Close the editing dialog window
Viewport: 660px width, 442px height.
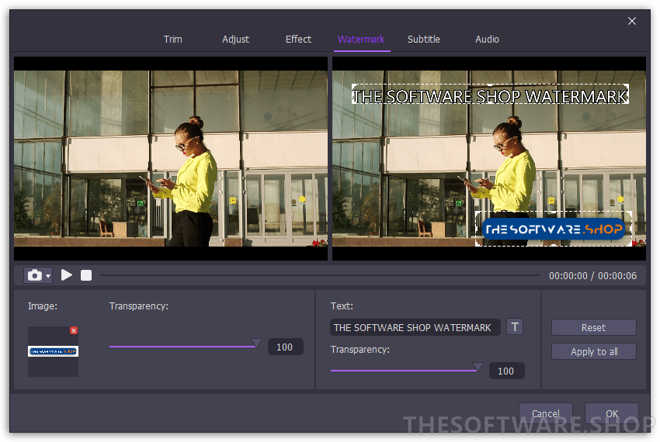click(632, 21)
